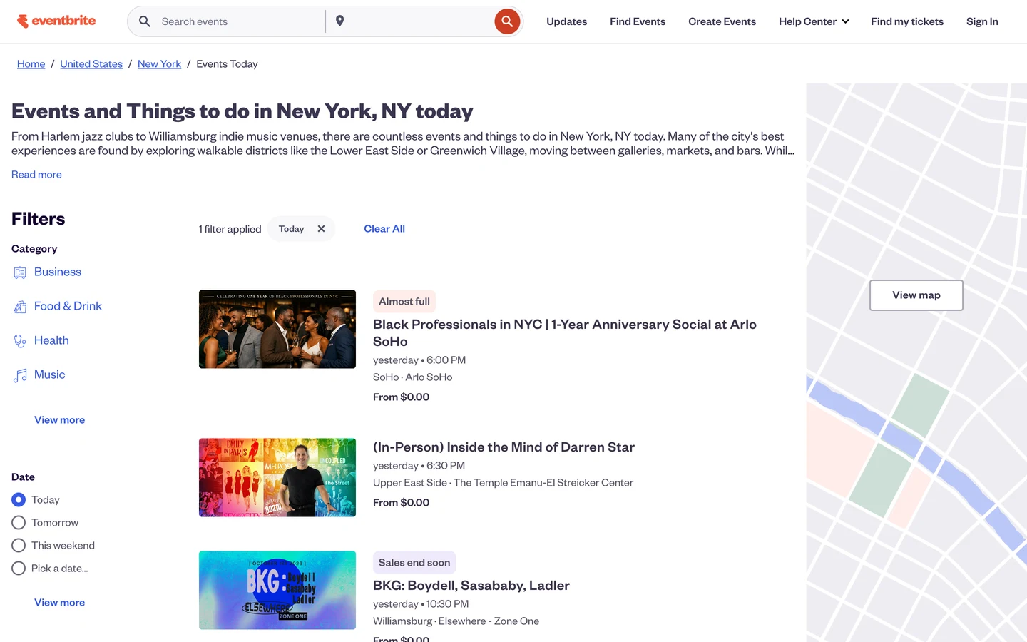Open Black Professionals in NYC event title
The image size is (1027, 642).
pos(565,333)
